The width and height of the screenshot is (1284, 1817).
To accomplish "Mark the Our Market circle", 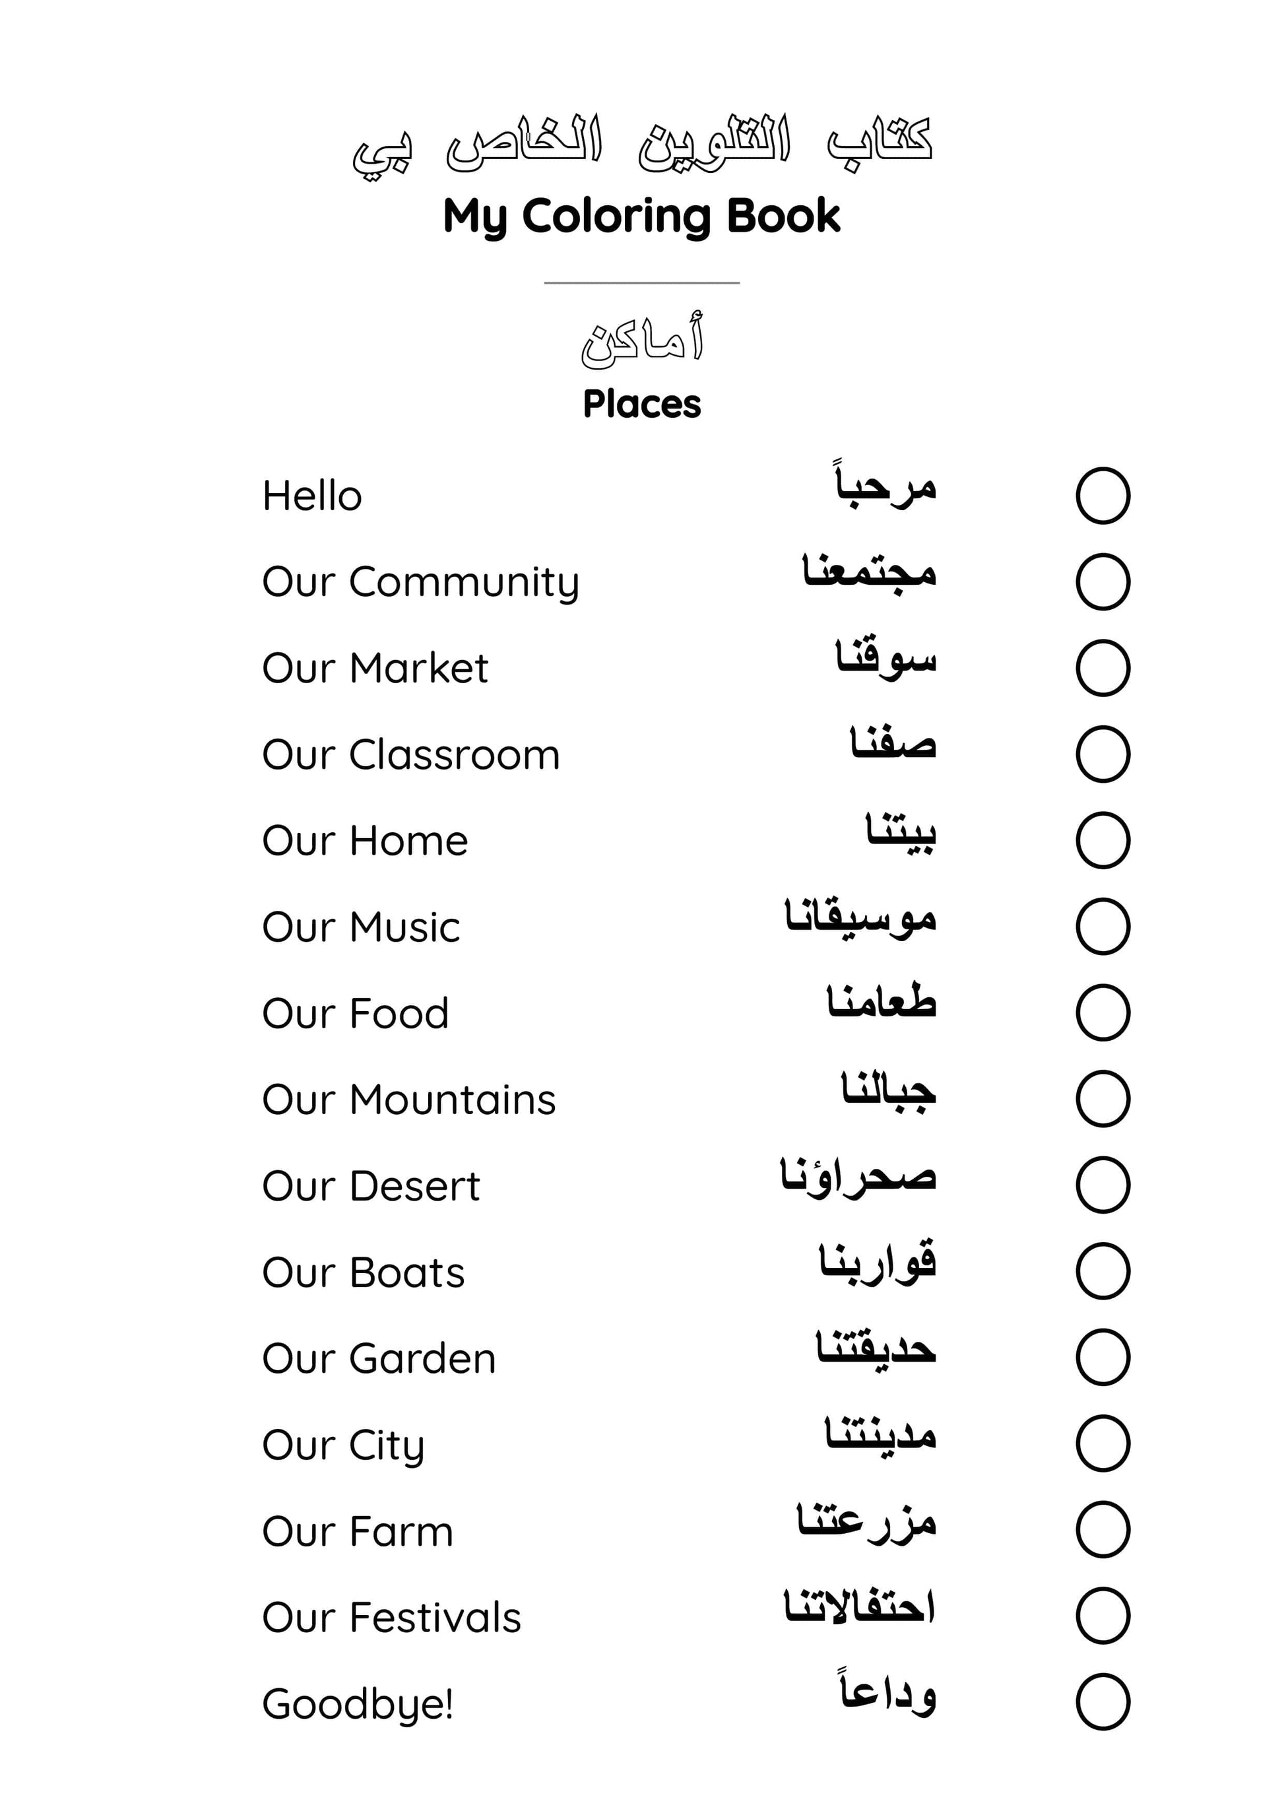I will (x=1102, y=668).
